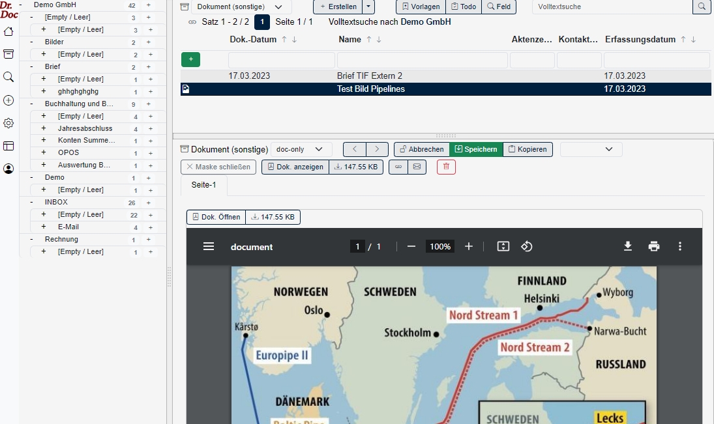Expand the OPOS tree node
Screen dimensions: 714x424
44,152
